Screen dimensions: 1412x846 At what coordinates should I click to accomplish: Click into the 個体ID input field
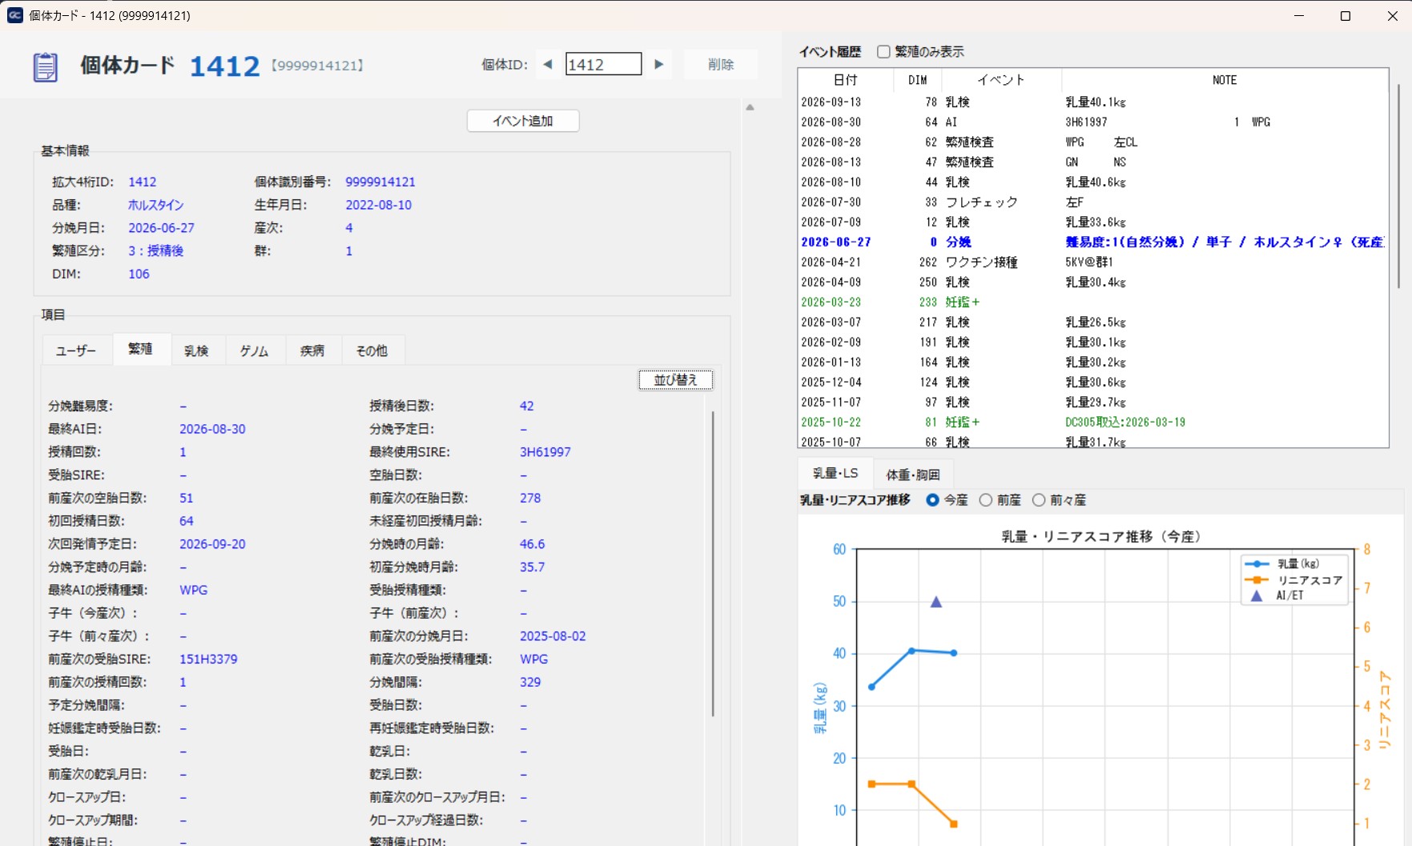point(603,64)
